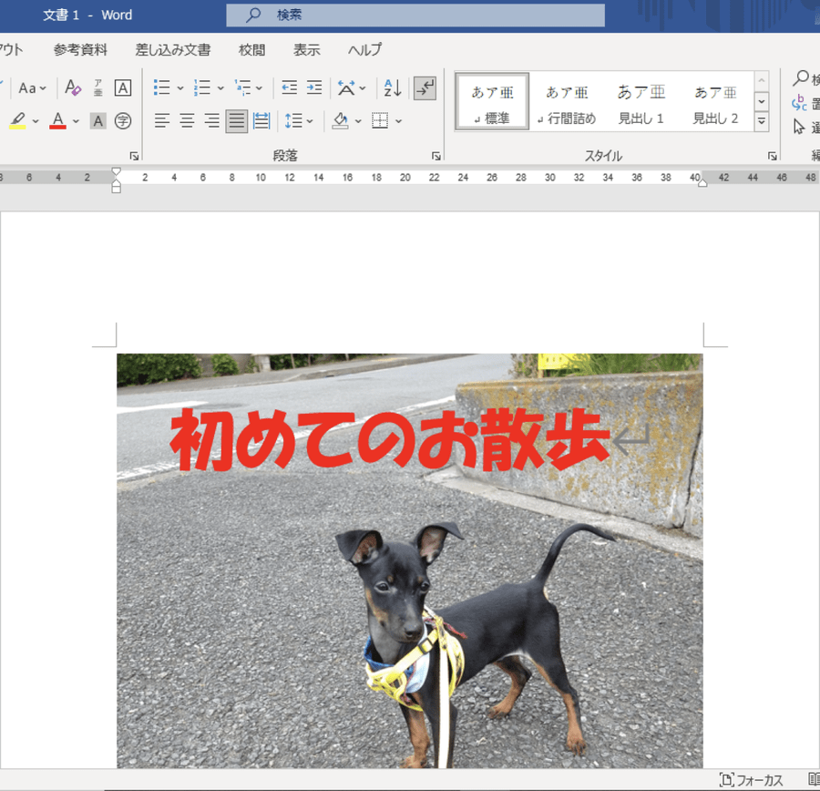Open font settings dialog launcher
The height and width of the screenshot is (791, 820).
point(135,156)
